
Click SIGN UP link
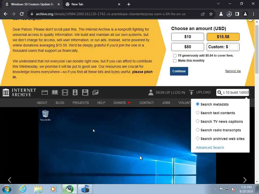point(163,92)
